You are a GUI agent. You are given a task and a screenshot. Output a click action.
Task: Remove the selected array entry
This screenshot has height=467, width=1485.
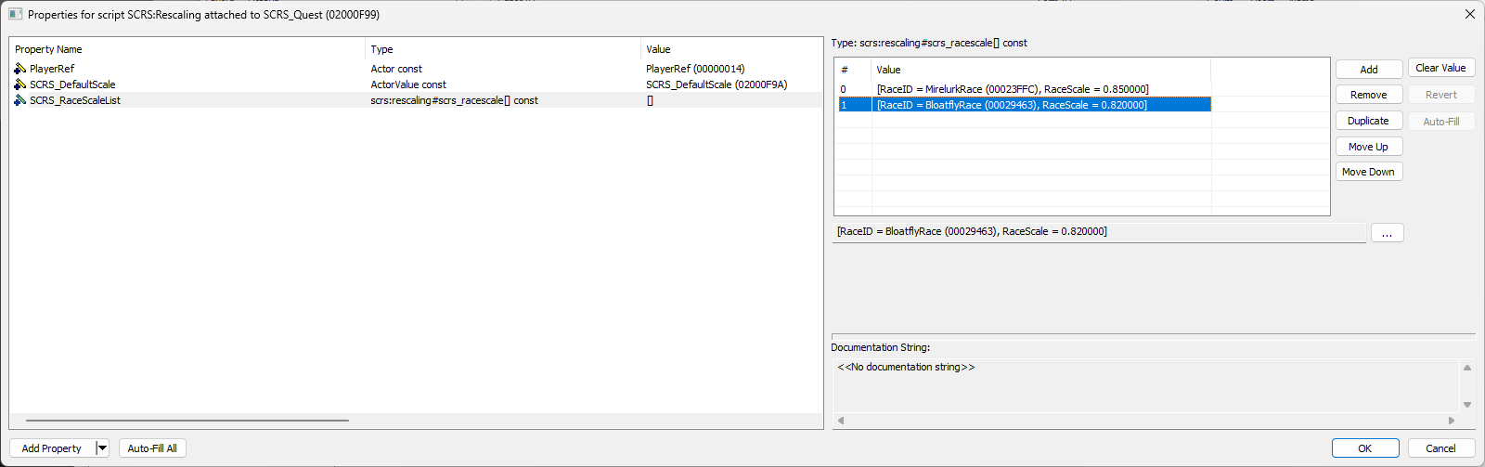(x=1368, y=95)
